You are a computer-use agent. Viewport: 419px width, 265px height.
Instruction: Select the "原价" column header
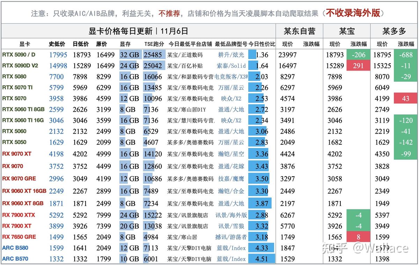tap(102, 44)
